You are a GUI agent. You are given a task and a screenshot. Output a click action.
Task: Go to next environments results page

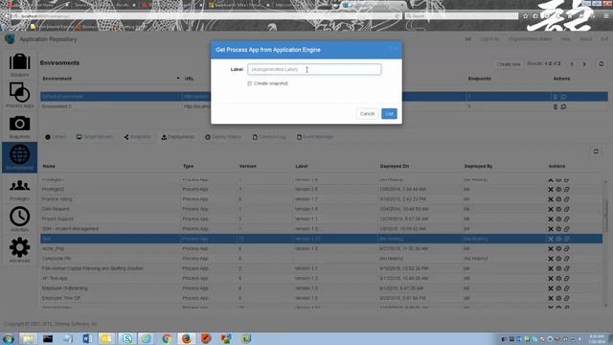tap(584, 64)
